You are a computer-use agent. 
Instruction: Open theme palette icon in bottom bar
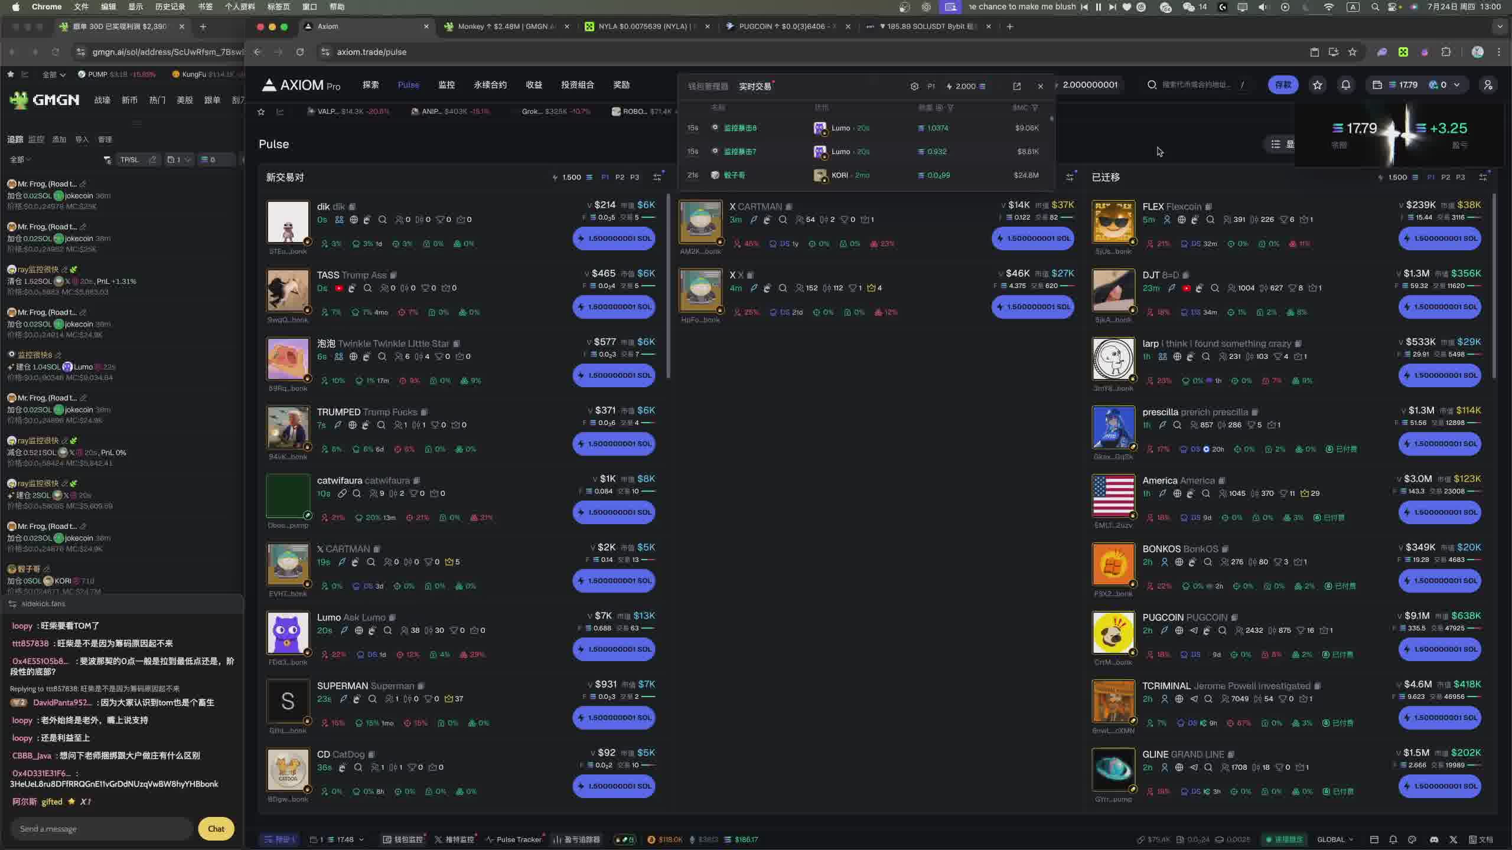[x=1412, y=839]
